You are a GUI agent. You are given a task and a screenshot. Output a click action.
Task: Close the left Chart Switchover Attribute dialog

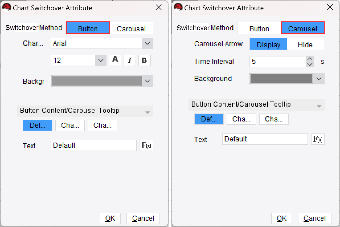[159, 7]
